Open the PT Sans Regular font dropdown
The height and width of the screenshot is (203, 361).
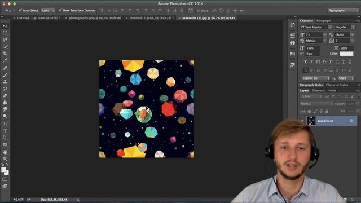330,27
